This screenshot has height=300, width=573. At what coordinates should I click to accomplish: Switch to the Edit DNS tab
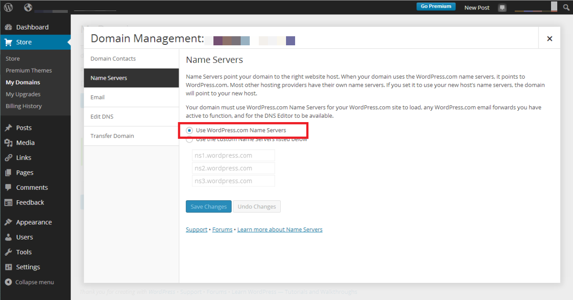(131, 116)
